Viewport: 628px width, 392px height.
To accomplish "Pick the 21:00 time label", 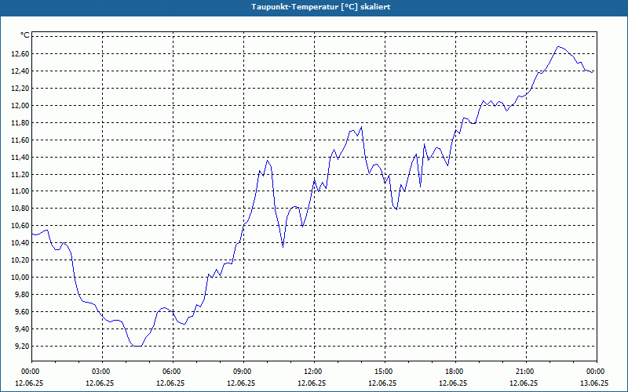I will tap(526, 372).
